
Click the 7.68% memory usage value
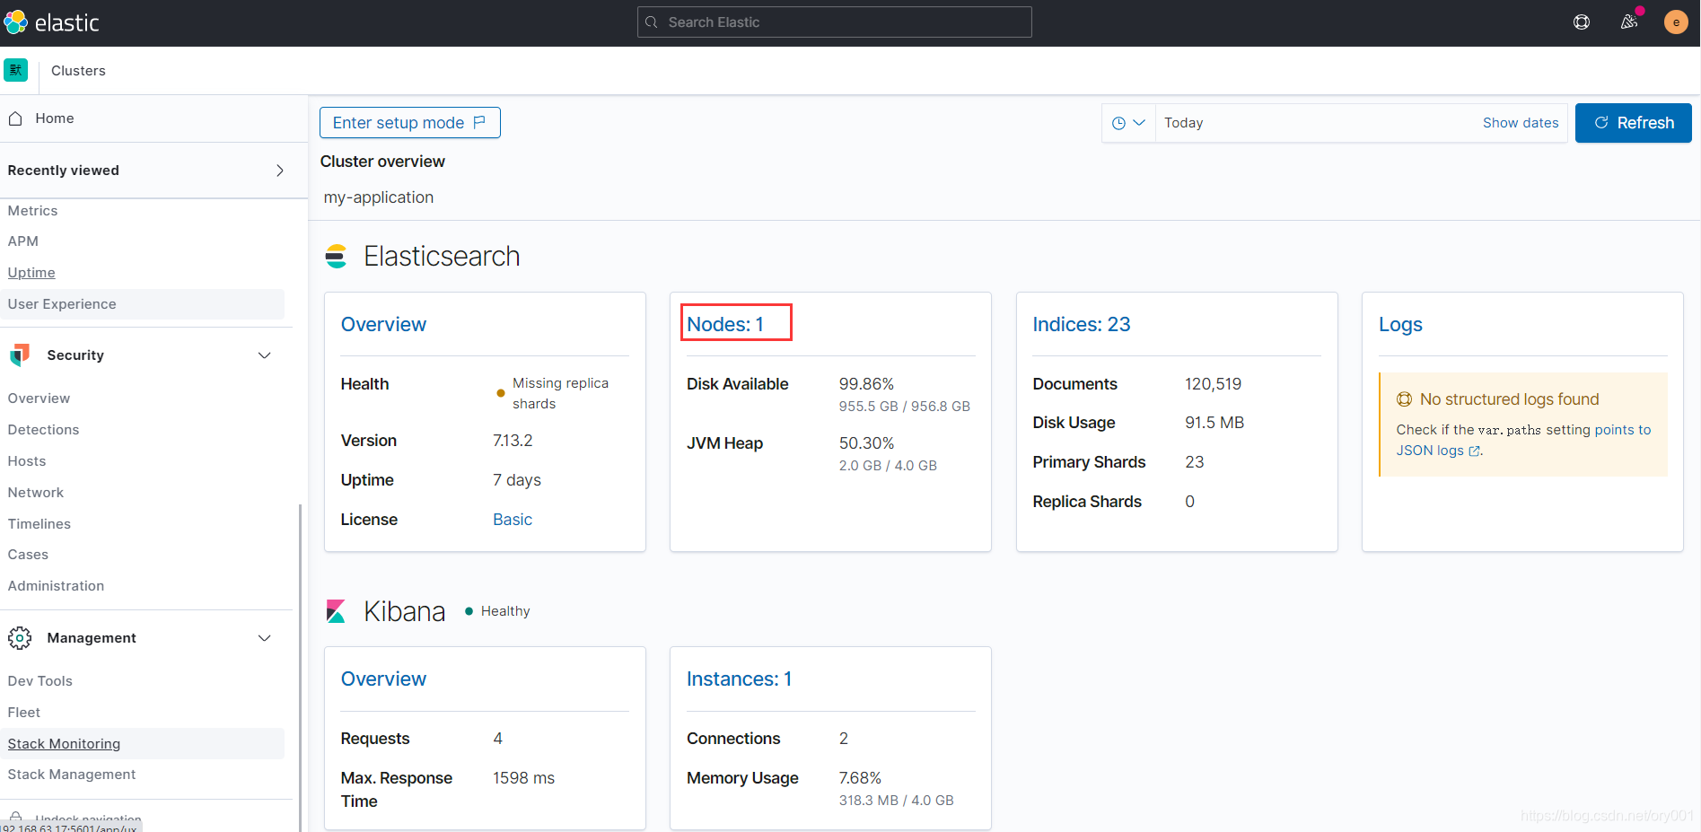pos(860,778)
